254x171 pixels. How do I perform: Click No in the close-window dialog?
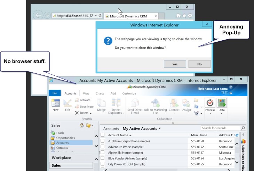click(x=200, y=64)
